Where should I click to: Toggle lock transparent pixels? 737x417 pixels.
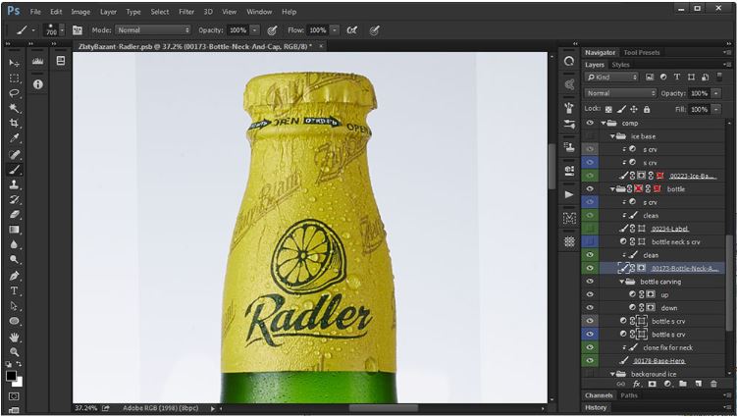[608, 109]
